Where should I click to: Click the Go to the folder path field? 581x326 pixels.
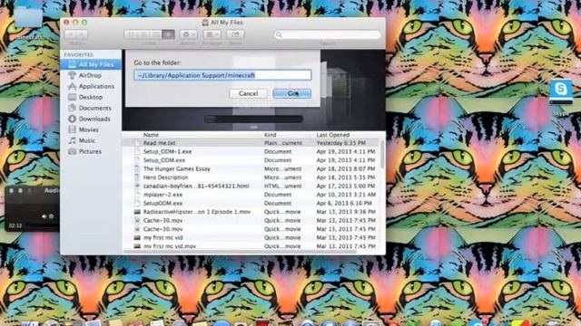tap(222, 75)
